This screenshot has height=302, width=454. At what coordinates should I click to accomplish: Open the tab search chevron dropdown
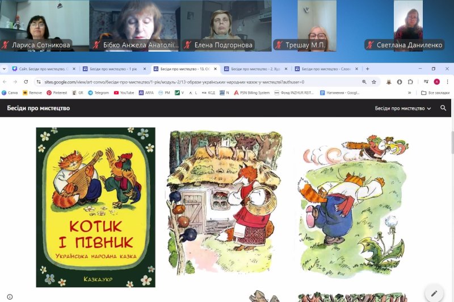tap(5, 69)
